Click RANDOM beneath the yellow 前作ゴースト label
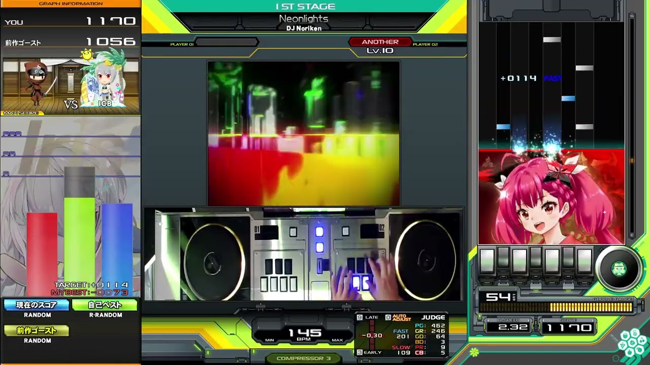 click(37, 341)
